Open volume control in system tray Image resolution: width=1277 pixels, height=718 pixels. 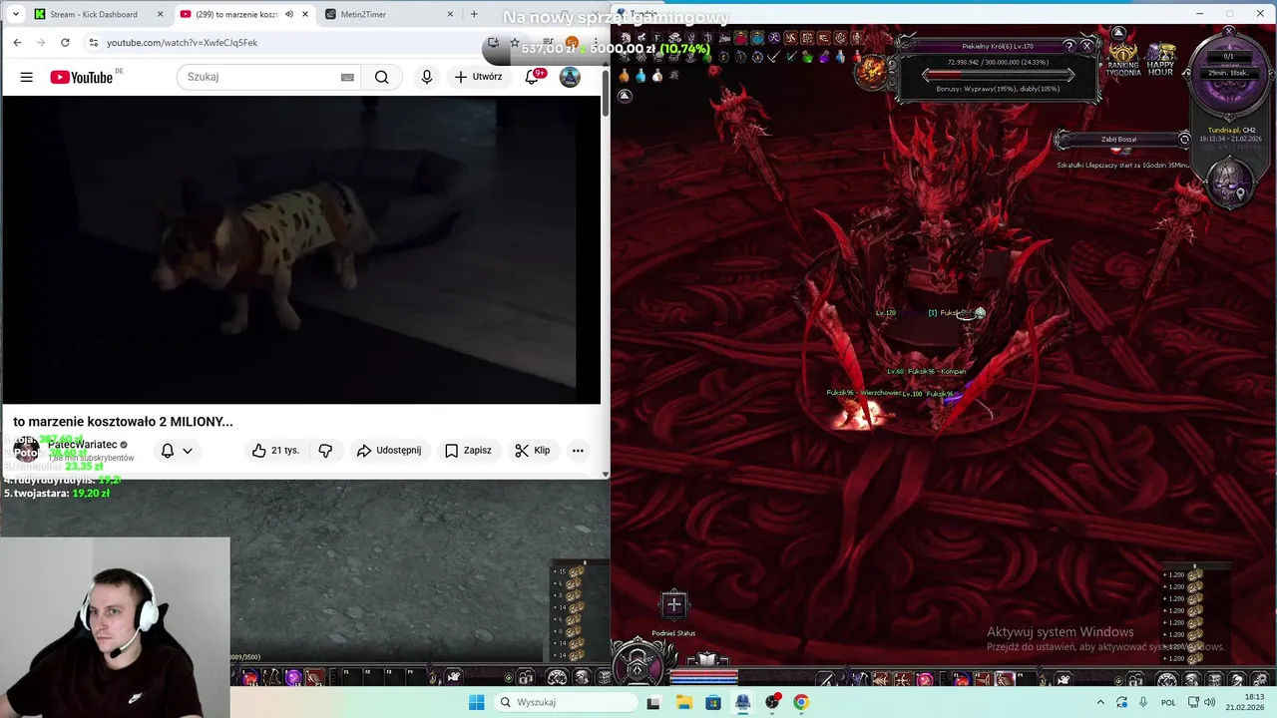coord(1210,702)
